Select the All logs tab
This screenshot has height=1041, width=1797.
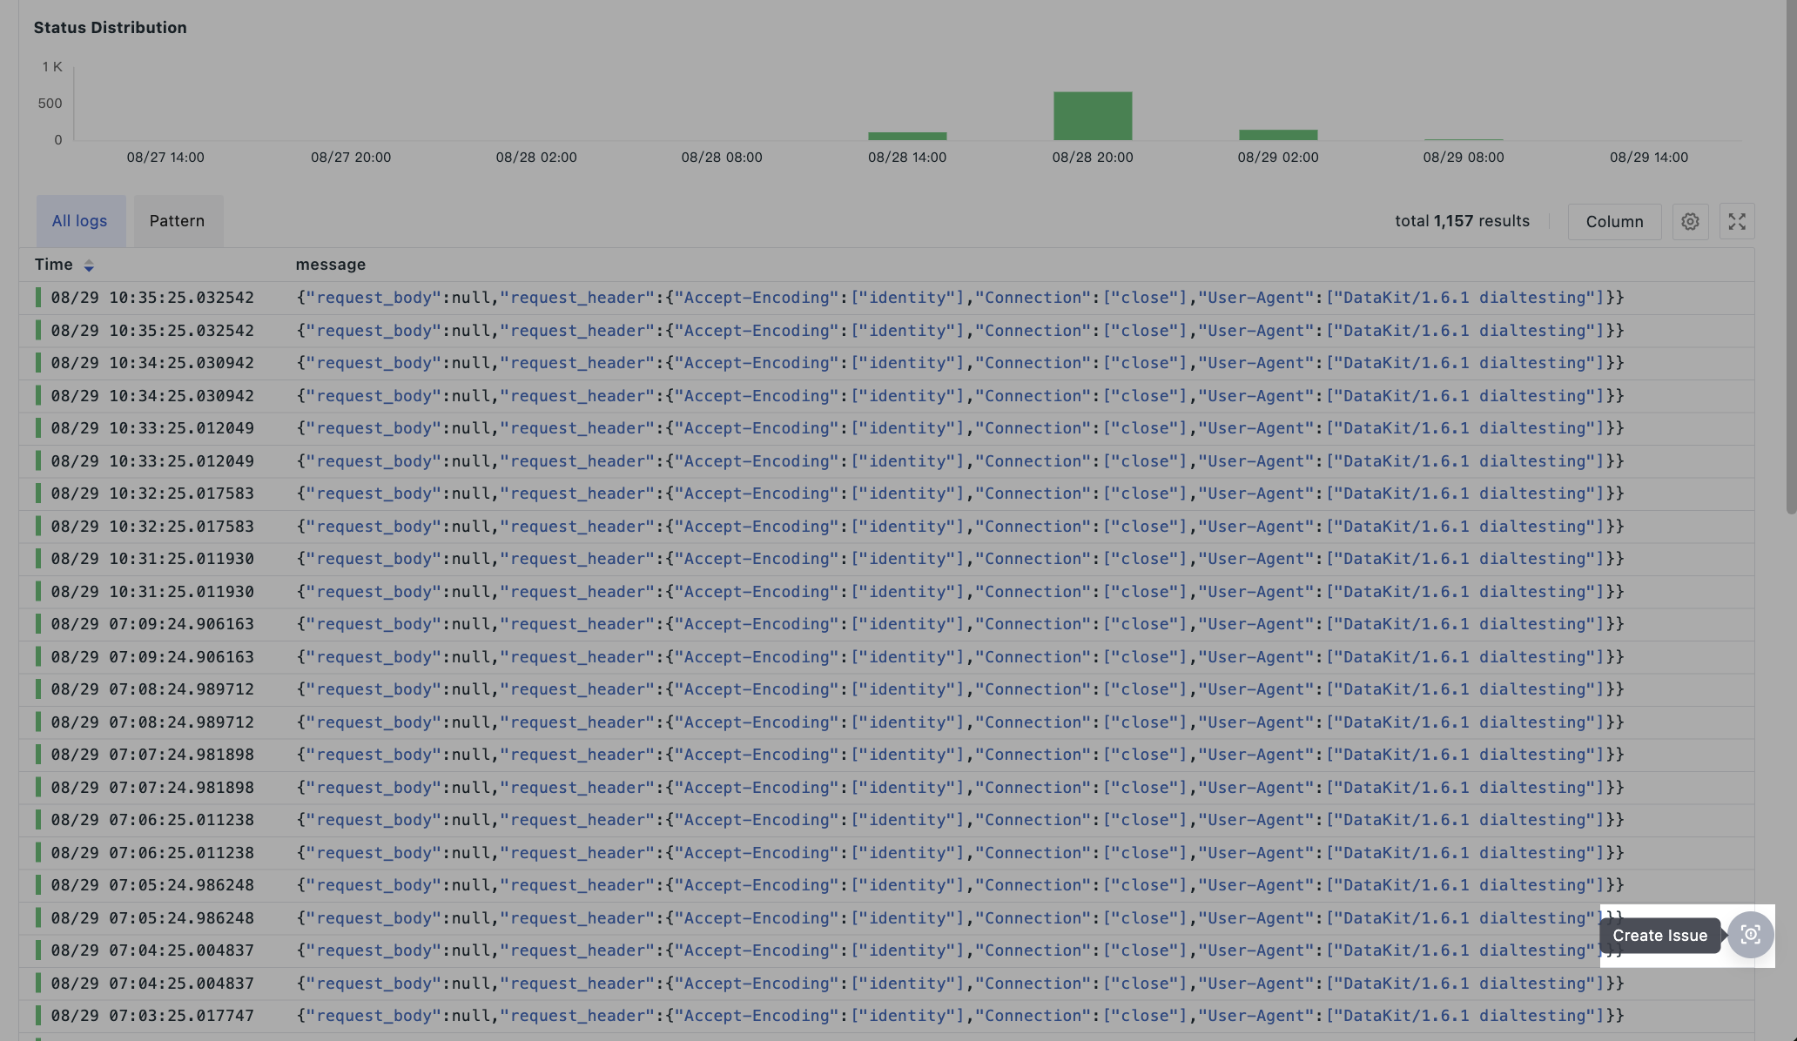coord(79,221)
